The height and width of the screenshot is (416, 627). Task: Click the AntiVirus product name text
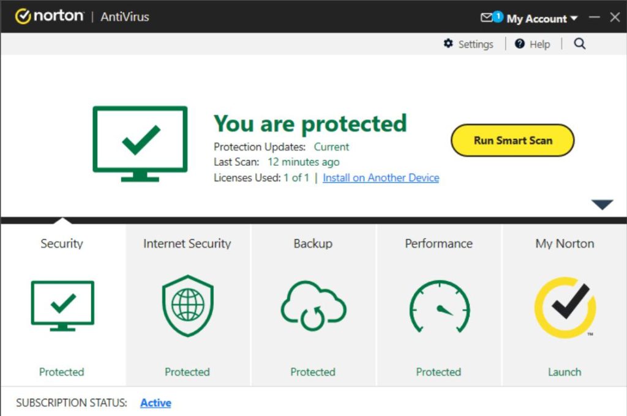tap(125, 17)
